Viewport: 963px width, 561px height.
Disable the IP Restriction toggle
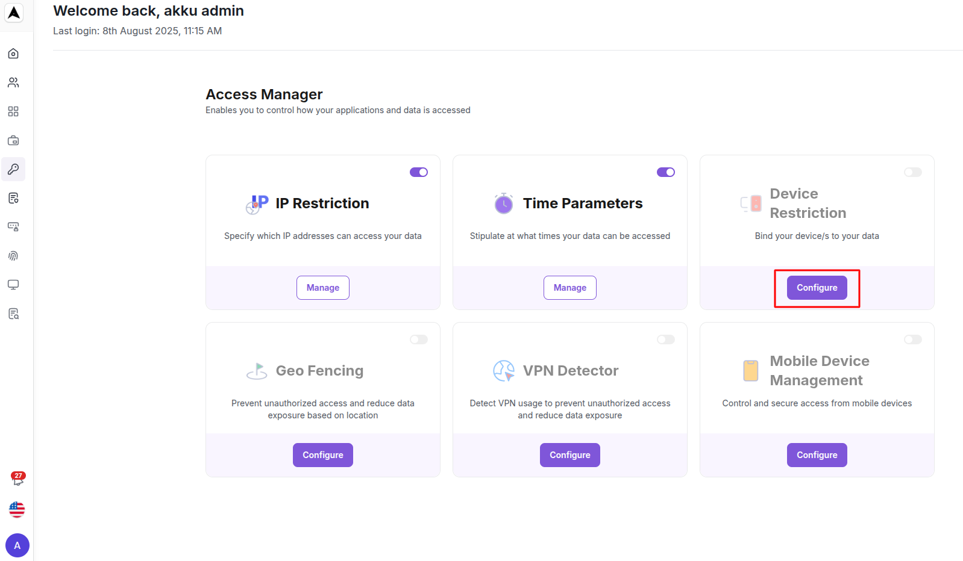click(x=419, y=172)
